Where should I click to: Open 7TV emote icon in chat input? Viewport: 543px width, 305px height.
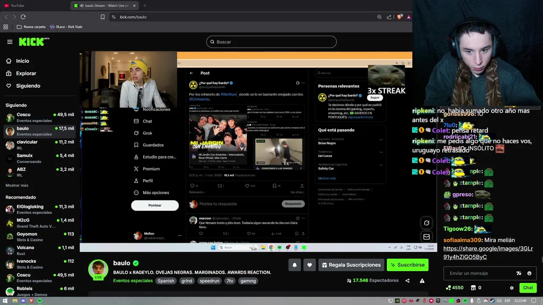[519, 274]
